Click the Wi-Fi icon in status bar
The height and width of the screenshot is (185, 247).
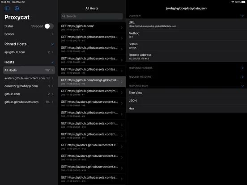[233, 2]
